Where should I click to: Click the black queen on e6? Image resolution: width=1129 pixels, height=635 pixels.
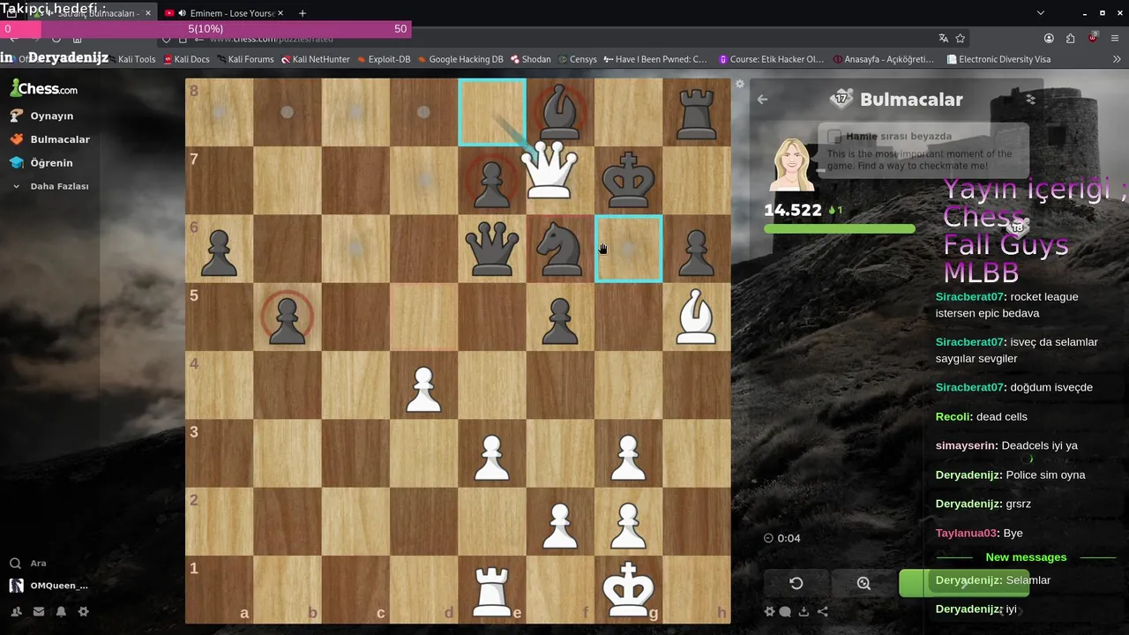point(491,249)
